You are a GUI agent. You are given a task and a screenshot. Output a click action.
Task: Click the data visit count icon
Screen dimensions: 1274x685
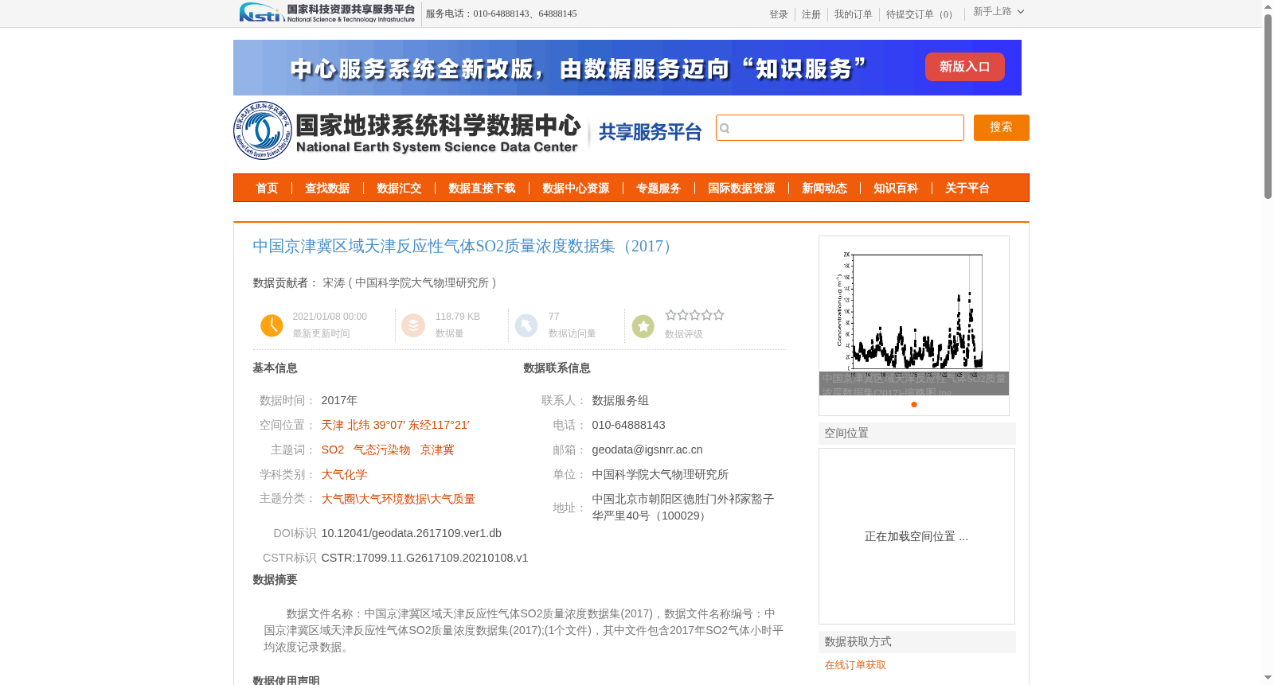pyautogui.click(x=526, y=325)
